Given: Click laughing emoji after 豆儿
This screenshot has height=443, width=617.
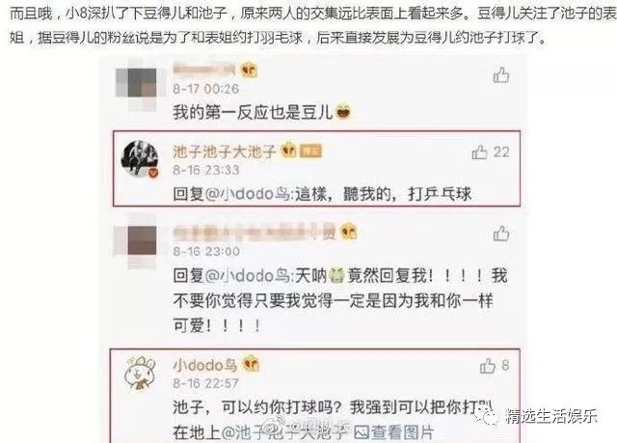Looking at the screenshot, I should point(342,112).
